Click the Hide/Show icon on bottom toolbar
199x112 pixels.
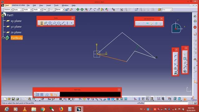[122, 99]
